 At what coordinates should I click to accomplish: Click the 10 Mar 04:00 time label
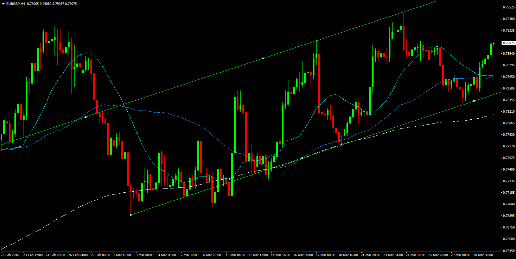(235, 255)
